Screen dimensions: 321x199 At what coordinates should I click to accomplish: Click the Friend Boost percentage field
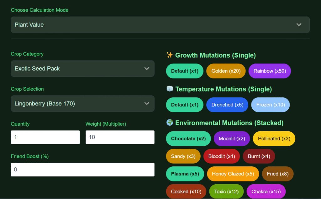coord(82,170)
